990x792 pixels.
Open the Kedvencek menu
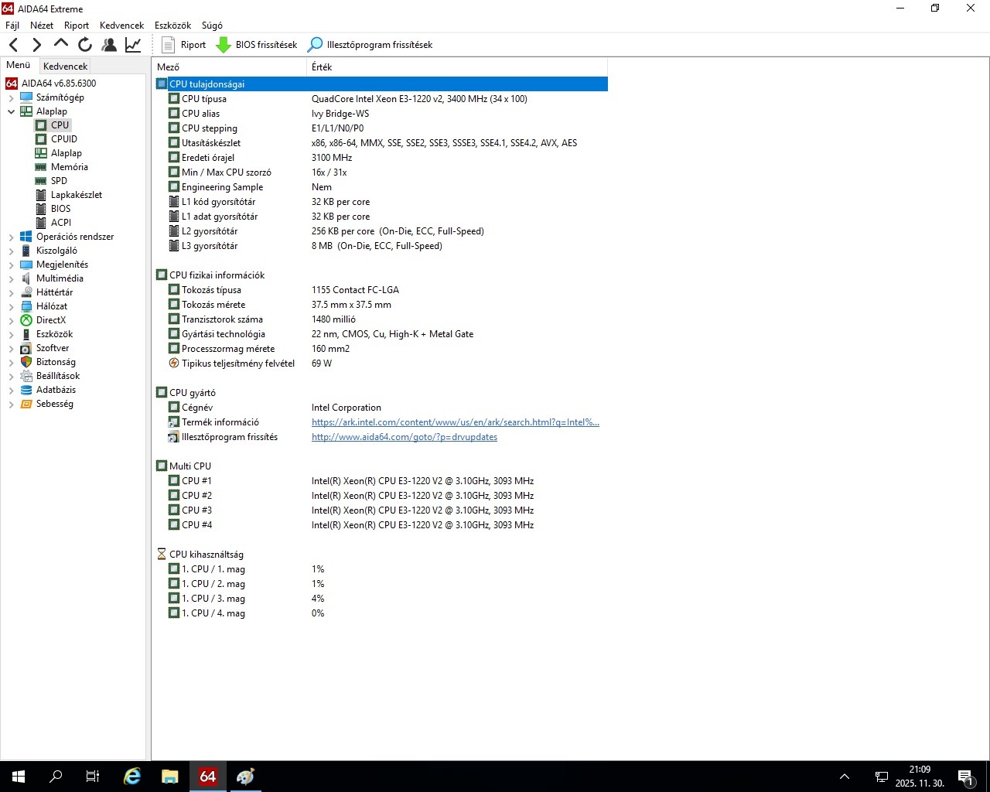[122, 25]
